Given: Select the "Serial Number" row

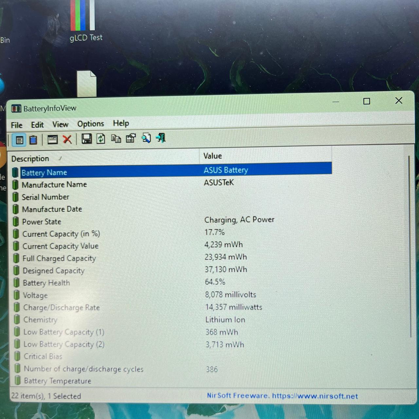Looking at the screenshot, I should coord(172,196).
